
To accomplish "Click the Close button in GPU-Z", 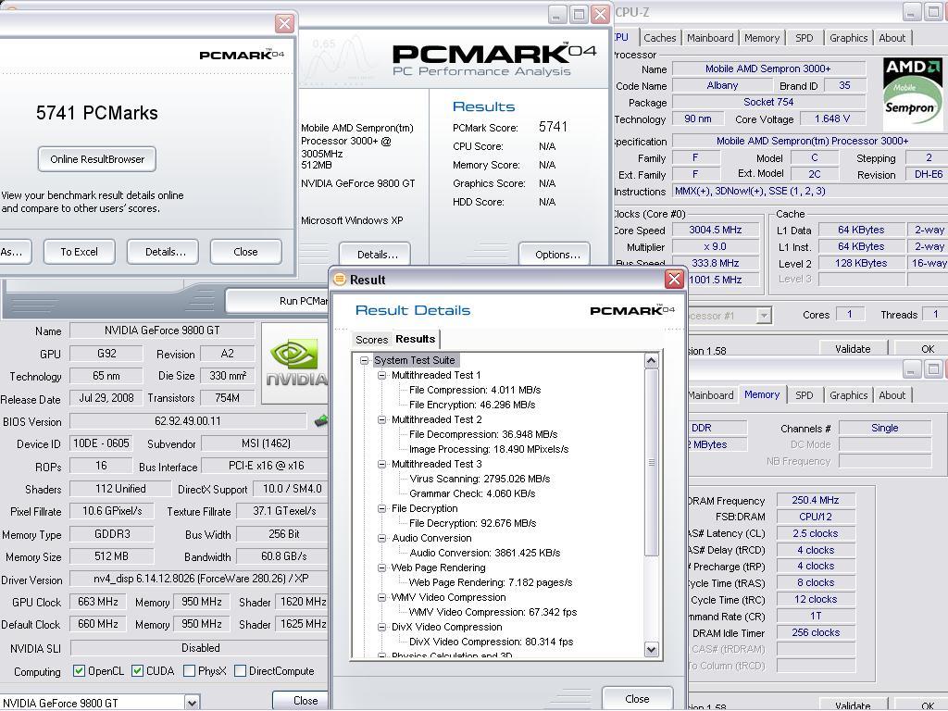I will click(x=302, y=700).
